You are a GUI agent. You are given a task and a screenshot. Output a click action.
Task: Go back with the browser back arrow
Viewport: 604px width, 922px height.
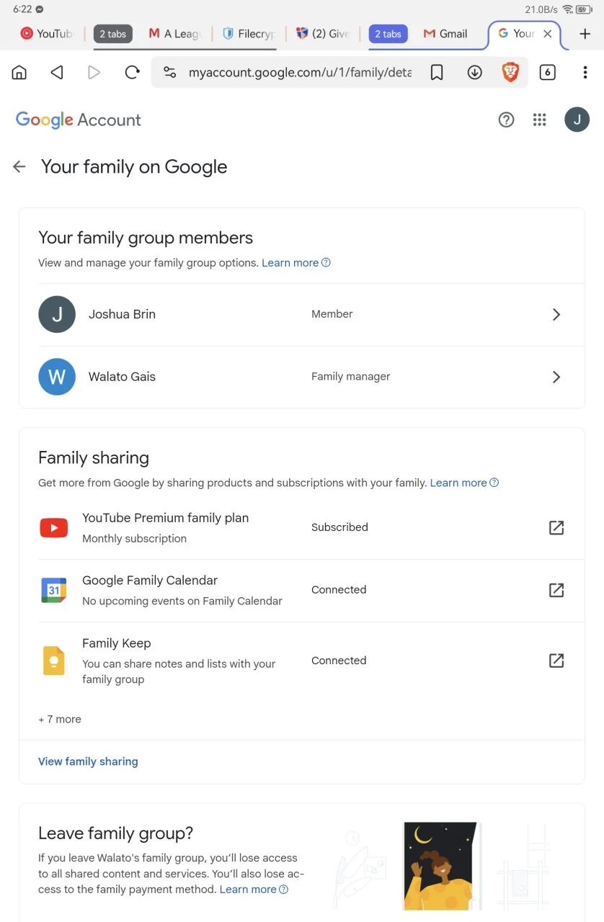click(x=57, y=72)
